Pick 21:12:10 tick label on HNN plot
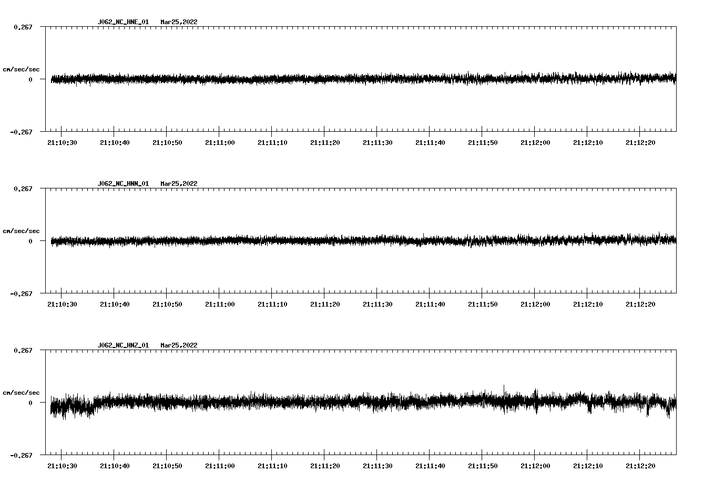Viewport: 714px width, 485px height. 588,304
